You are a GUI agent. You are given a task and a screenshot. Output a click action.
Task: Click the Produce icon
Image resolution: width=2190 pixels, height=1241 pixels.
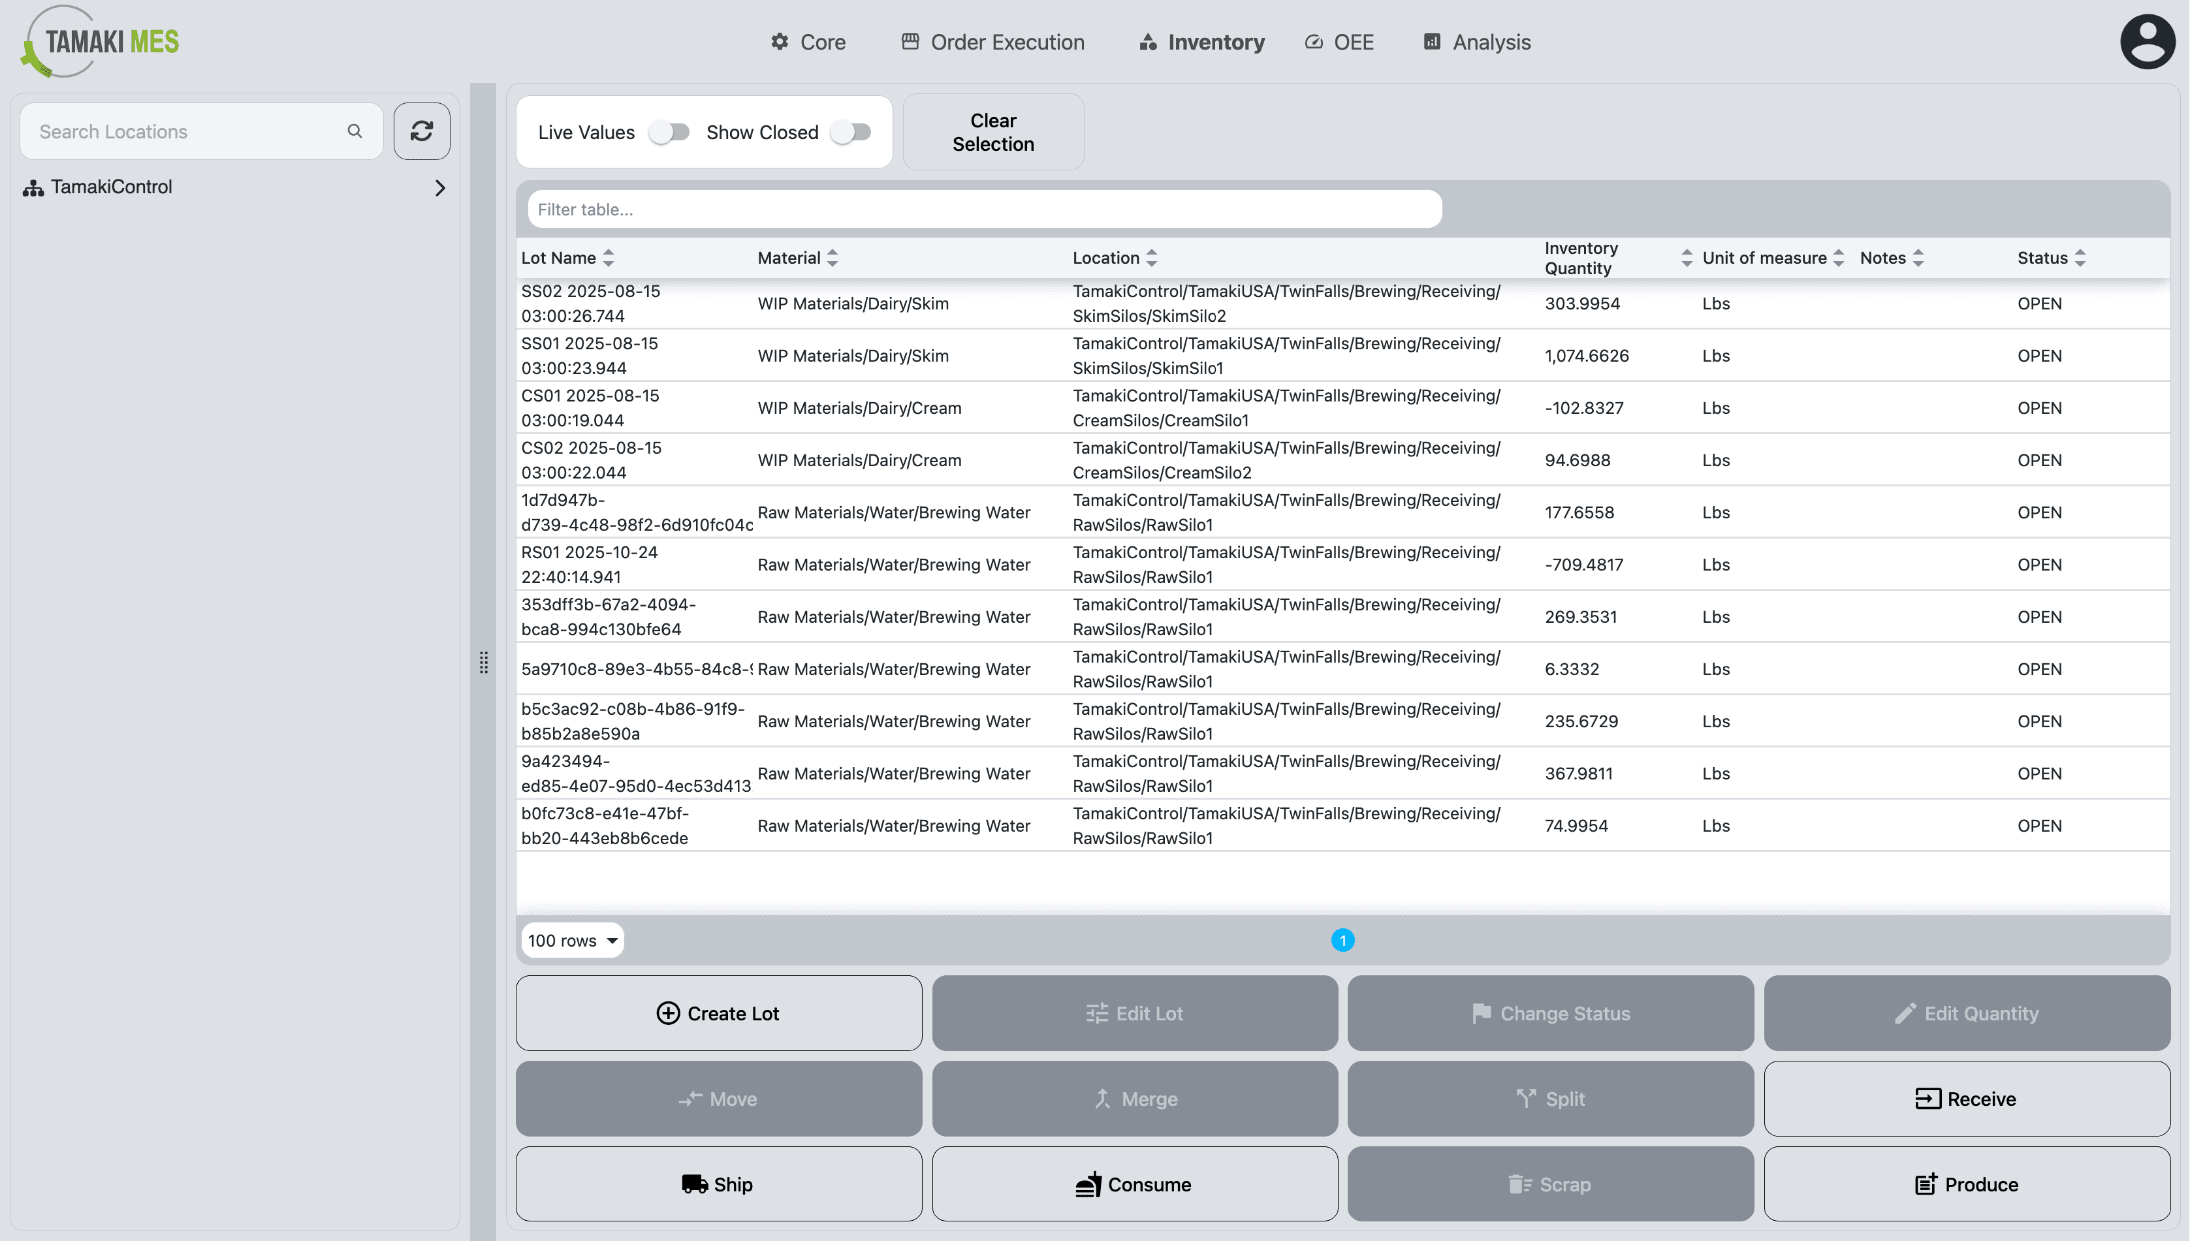point(1927,1185)
